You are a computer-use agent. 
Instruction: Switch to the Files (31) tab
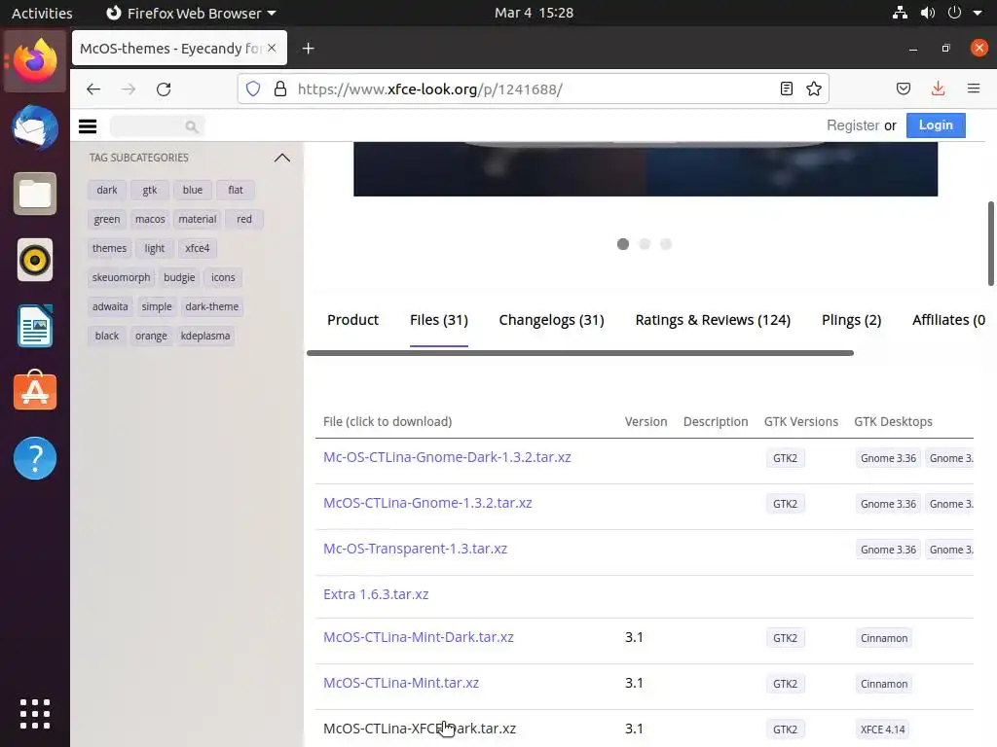tap(439, 320)
